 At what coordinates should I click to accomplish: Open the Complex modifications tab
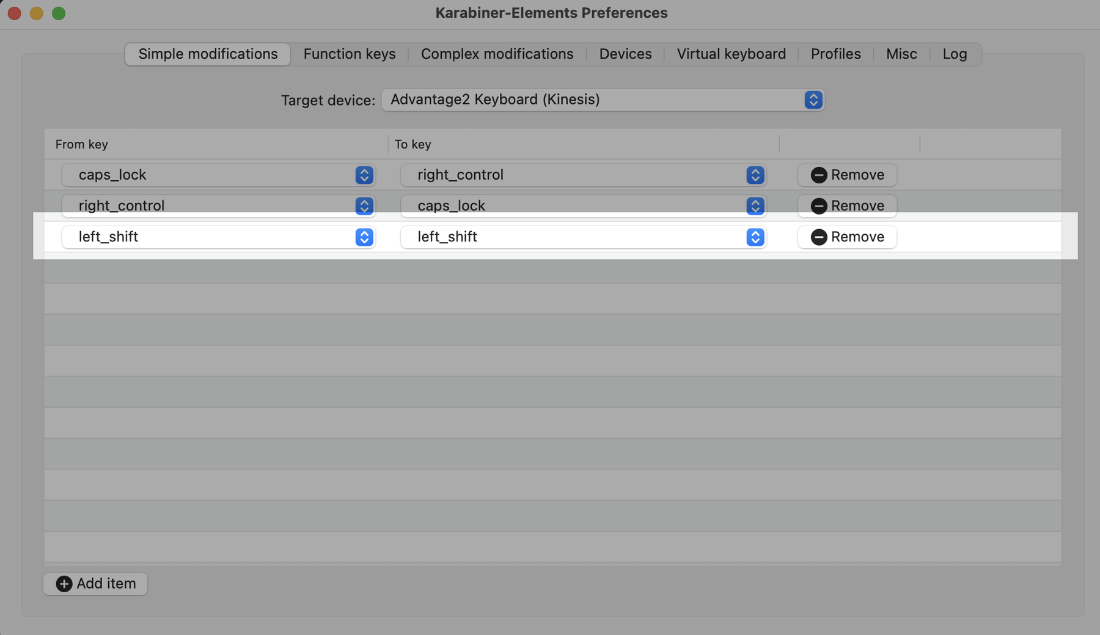tap(497, 54)
